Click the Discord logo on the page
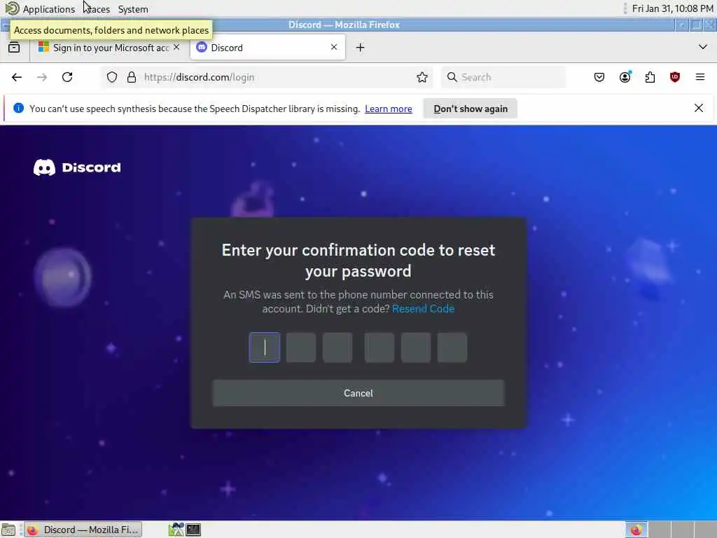The width and height of the screenshot is (717, 538). tap(77, 167)
